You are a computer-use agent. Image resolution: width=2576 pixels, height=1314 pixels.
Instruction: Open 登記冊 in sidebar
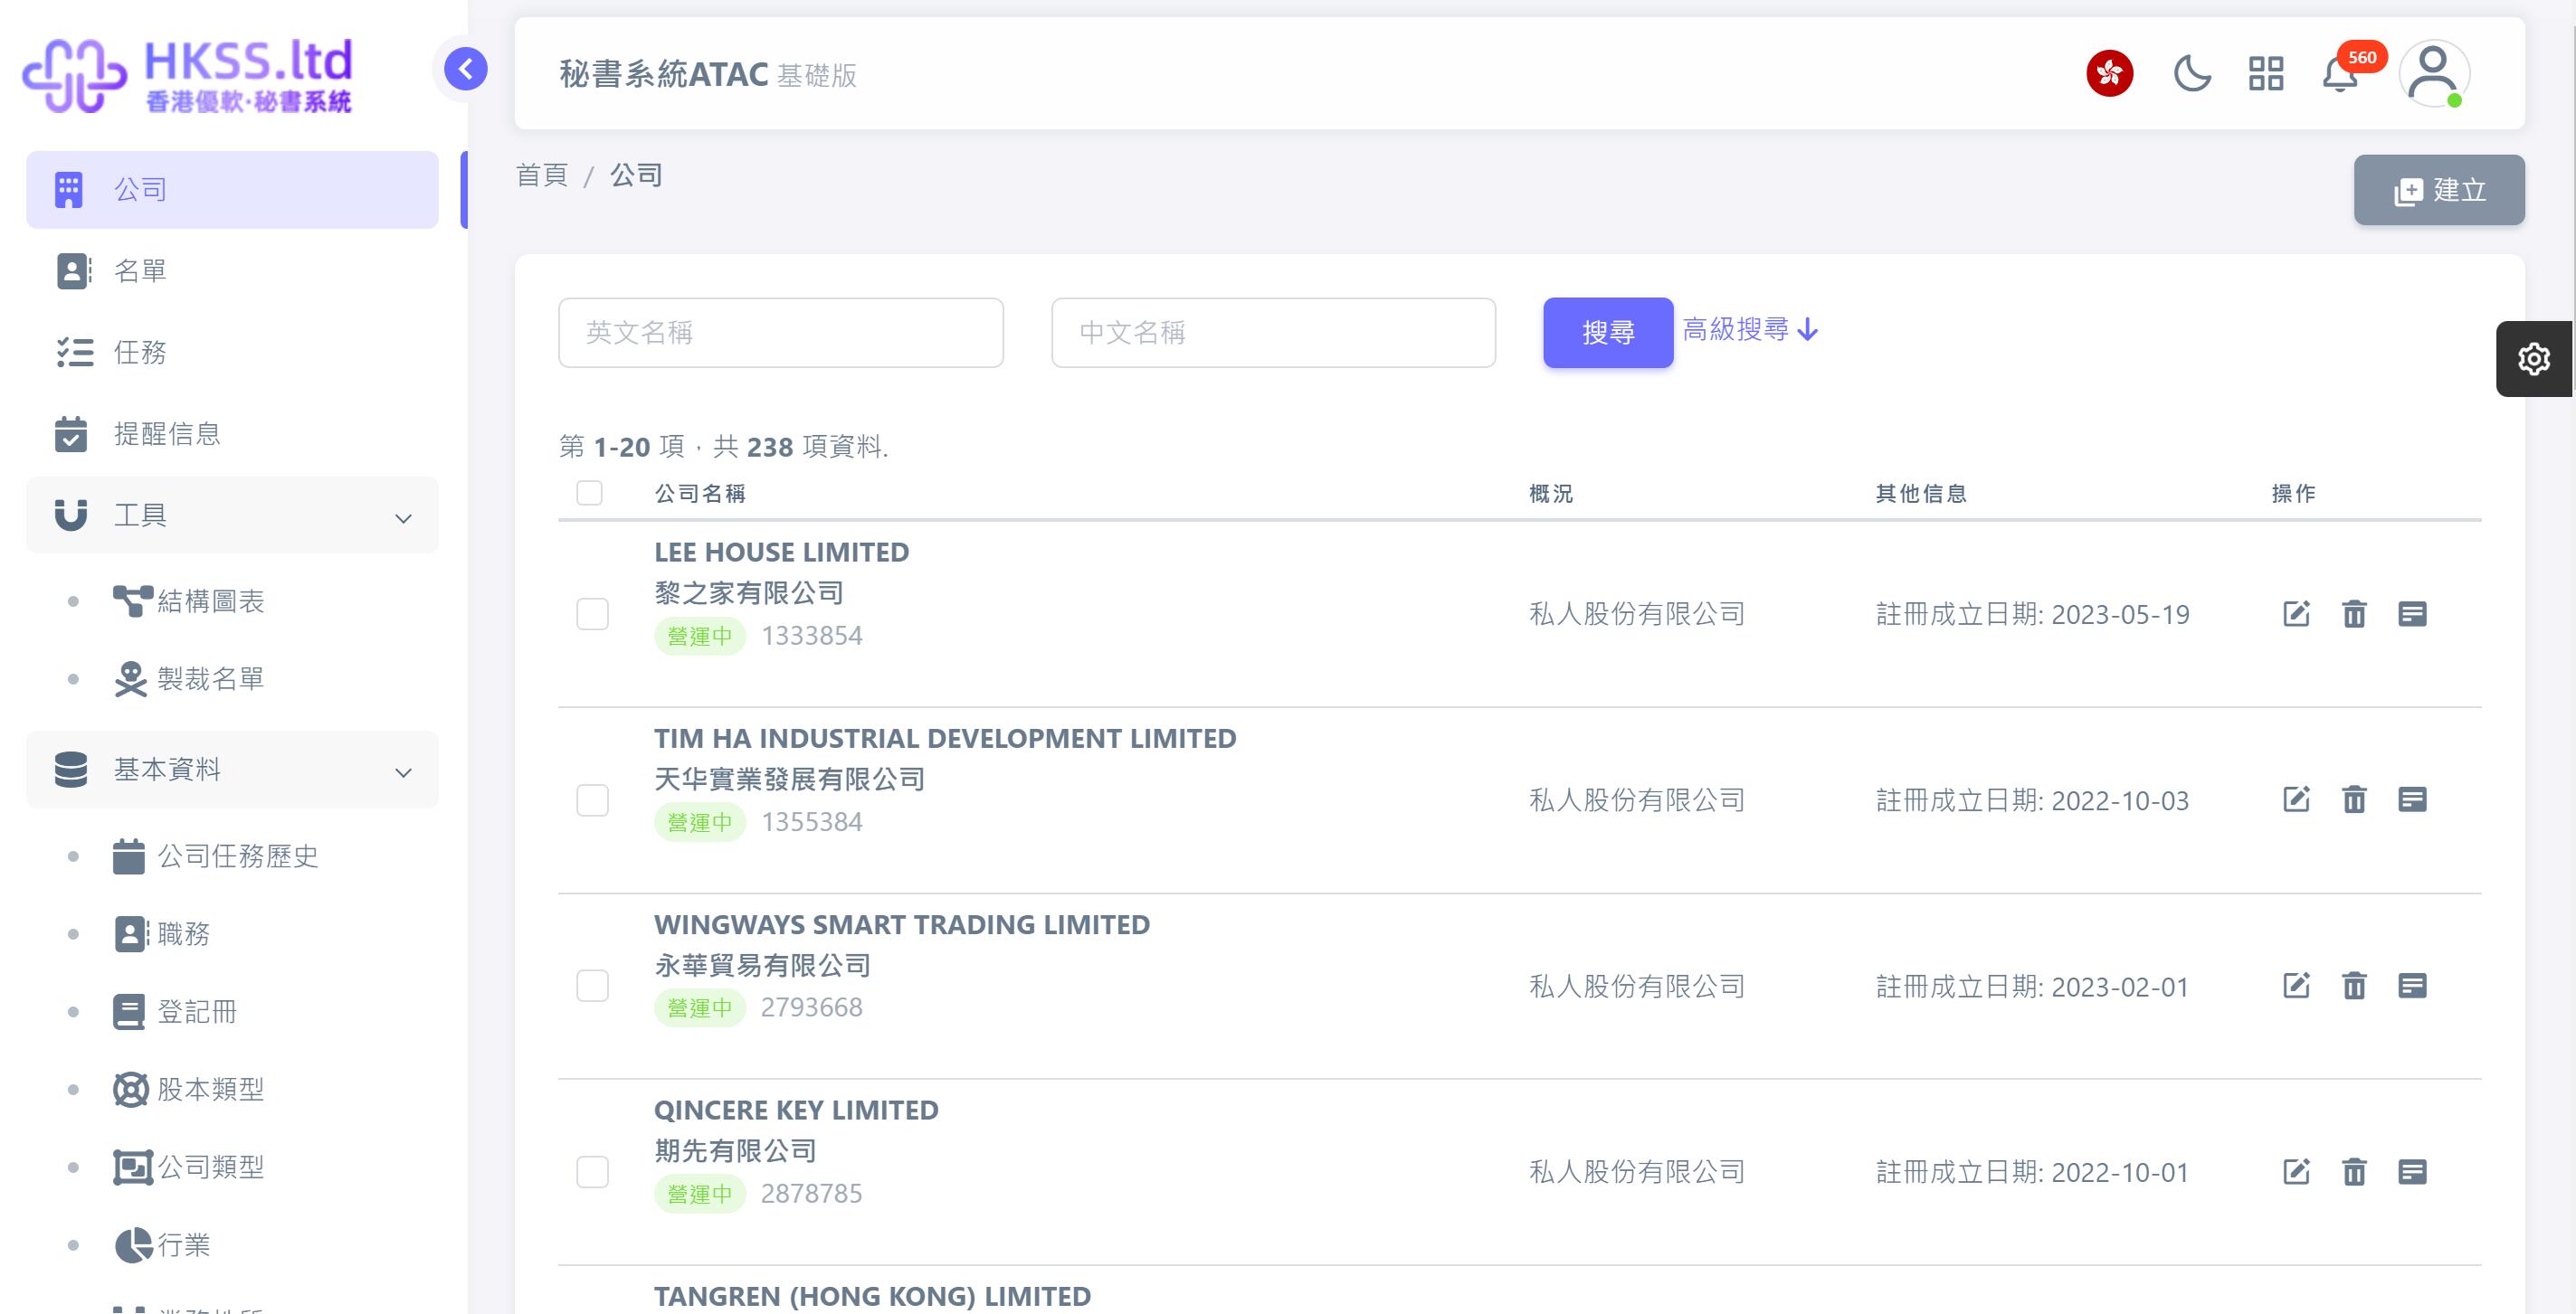point(175,1012)
